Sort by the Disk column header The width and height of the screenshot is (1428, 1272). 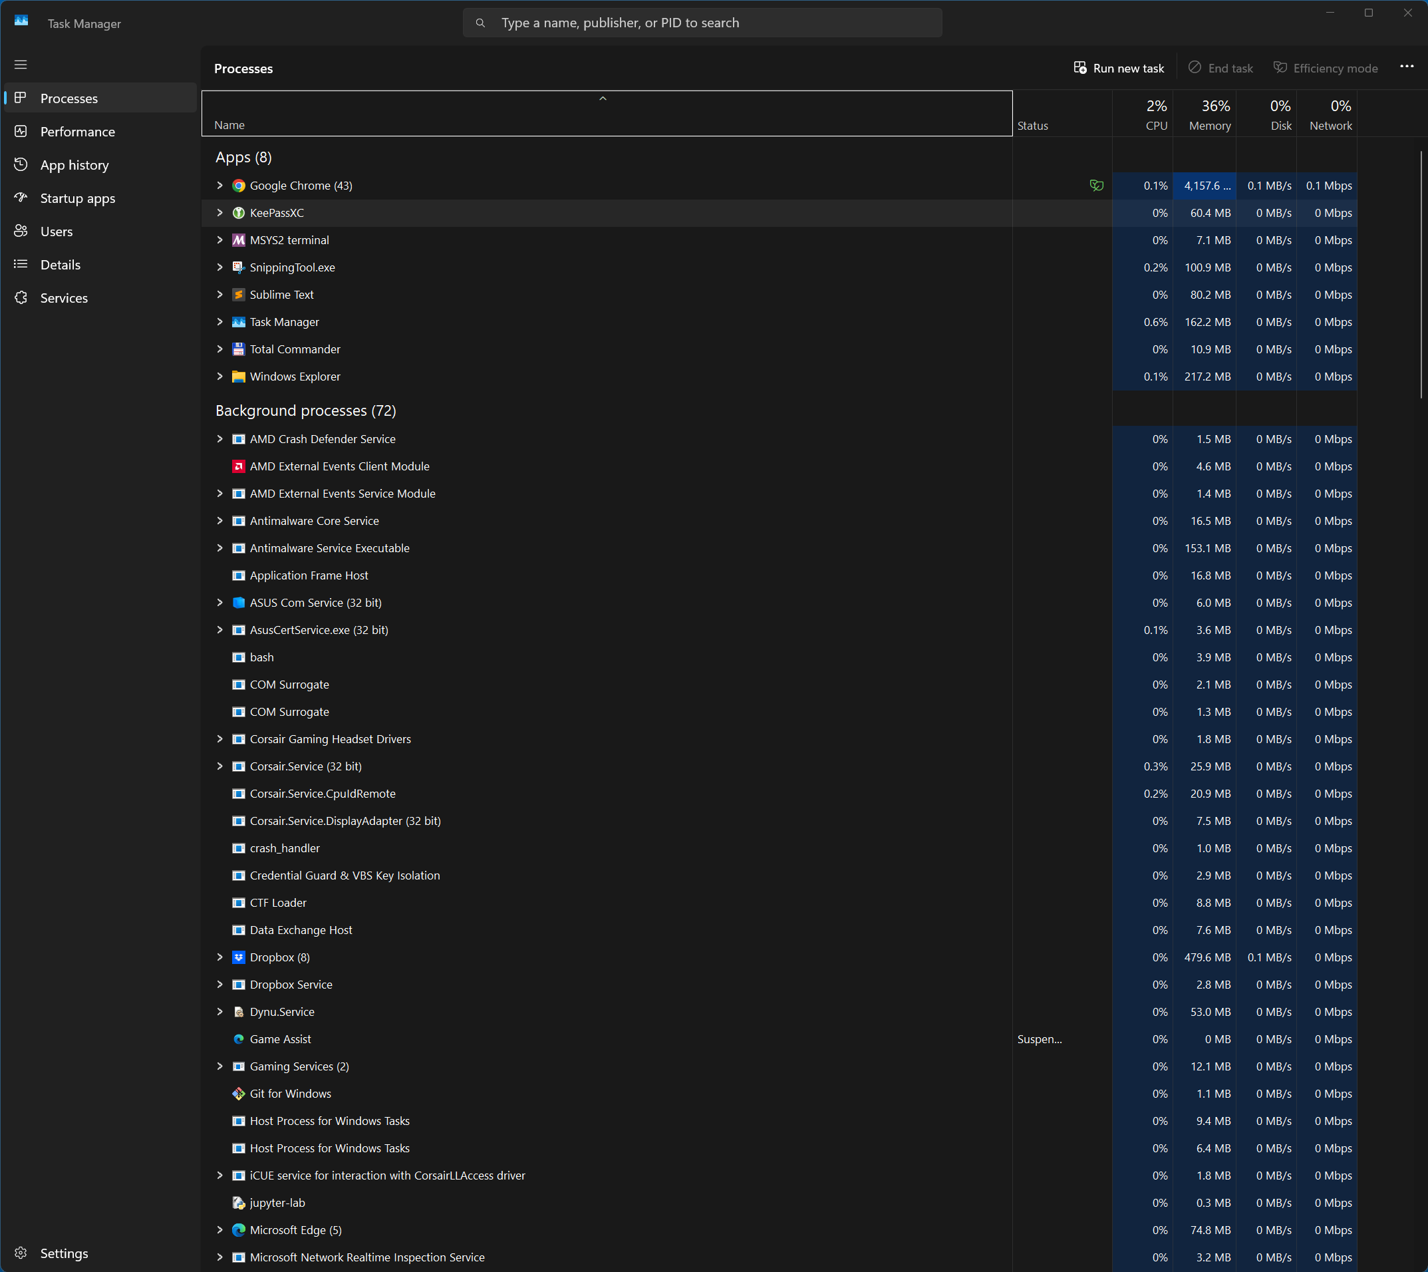coord(1266,114)
